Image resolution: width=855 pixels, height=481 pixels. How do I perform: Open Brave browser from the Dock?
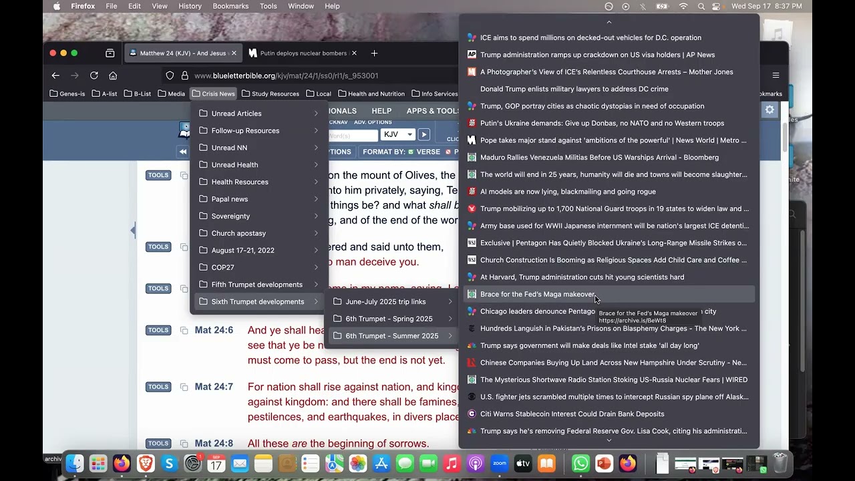[x=146, y=463]
